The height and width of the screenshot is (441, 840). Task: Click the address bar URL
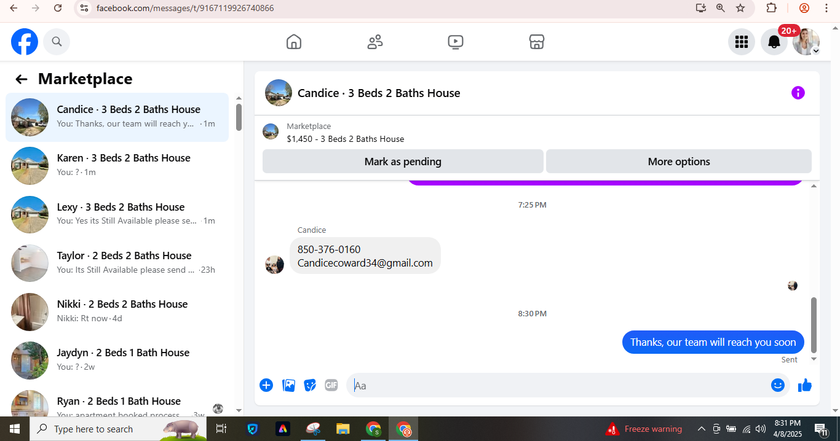click(185, 8)
